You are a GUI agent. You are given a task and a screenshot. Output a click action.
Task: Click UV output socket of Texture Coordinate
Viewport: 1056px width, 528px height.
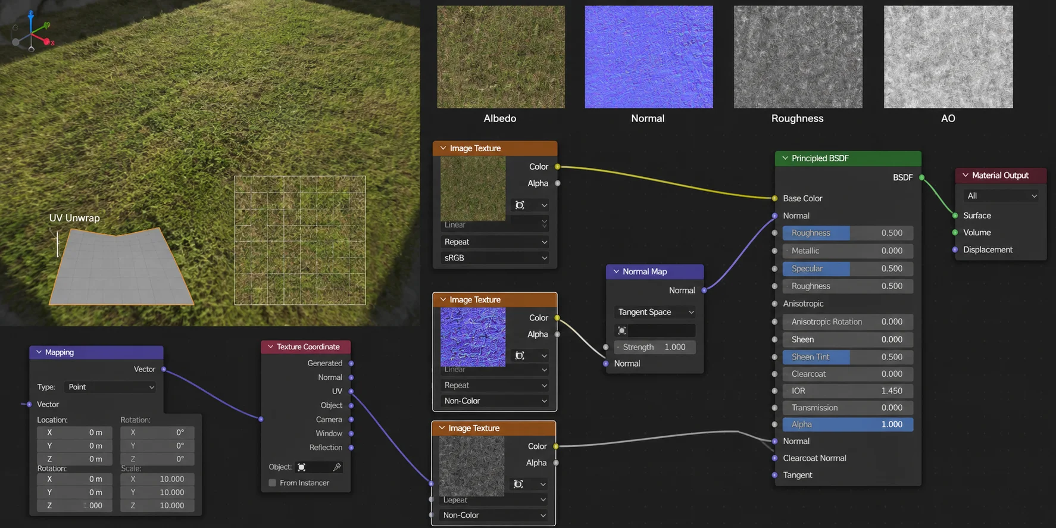[x=351, y=391]
